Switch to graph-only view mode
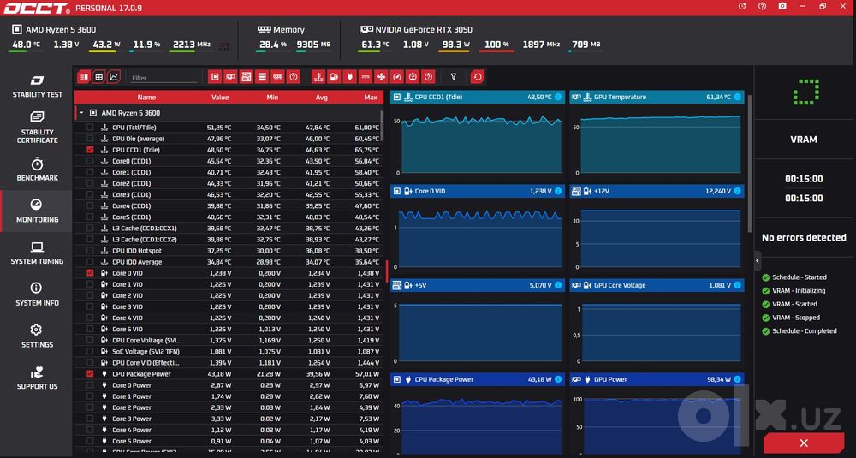 (x=114, y=77)
